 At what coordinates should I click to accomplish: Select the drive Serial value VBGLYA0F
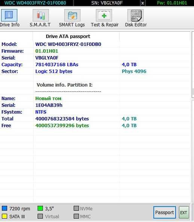tap(47, 58)
